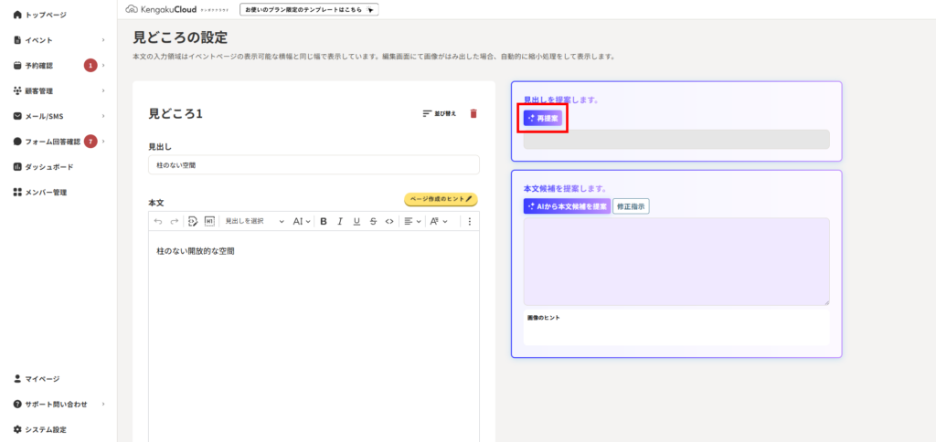The height and width of the screenshot is (442, 936).
Task: Click the undo arrow in editor toolbar
Action: pyautogui.click(x=158, y=221)
